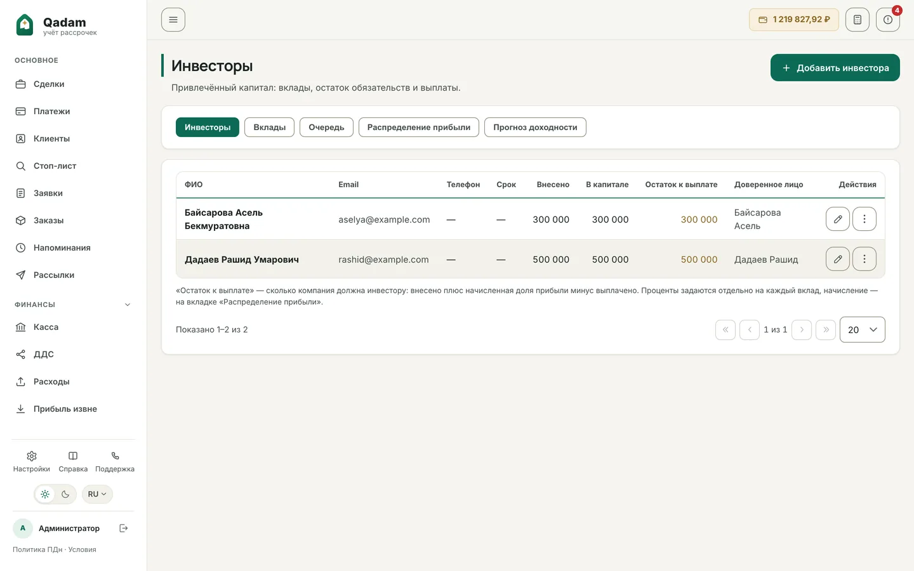The height and width of the screenshot is (571, 914).
Task: Go to the next page of results
Action: (802, 329)
